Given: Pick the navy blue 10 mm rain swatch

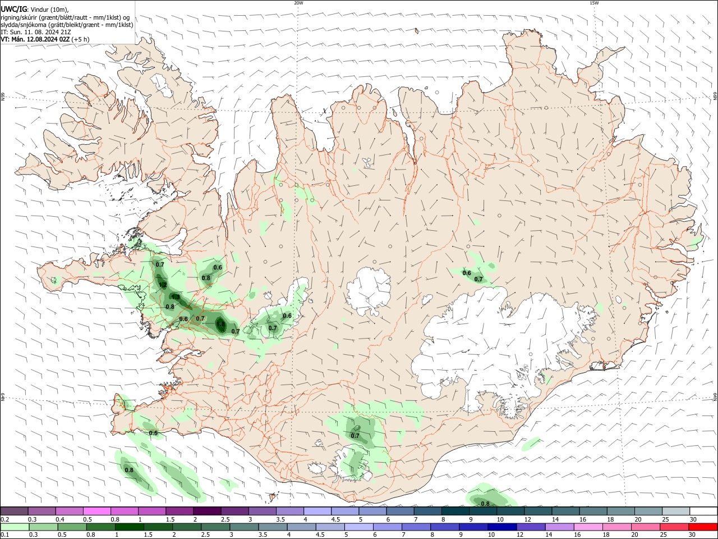Looking at the screenshot, I should tap(502, 527).
